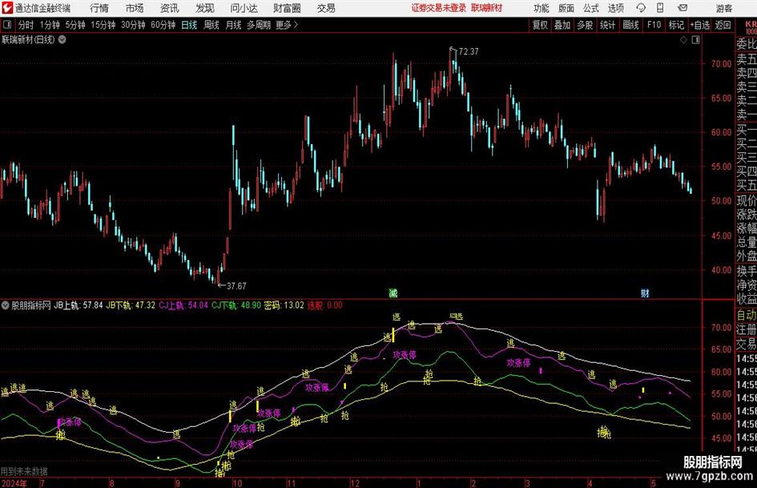This screenshot has width=757, height=488.
Task: Click the JB上轨: 57.84 value
Action: pos(78,305)
